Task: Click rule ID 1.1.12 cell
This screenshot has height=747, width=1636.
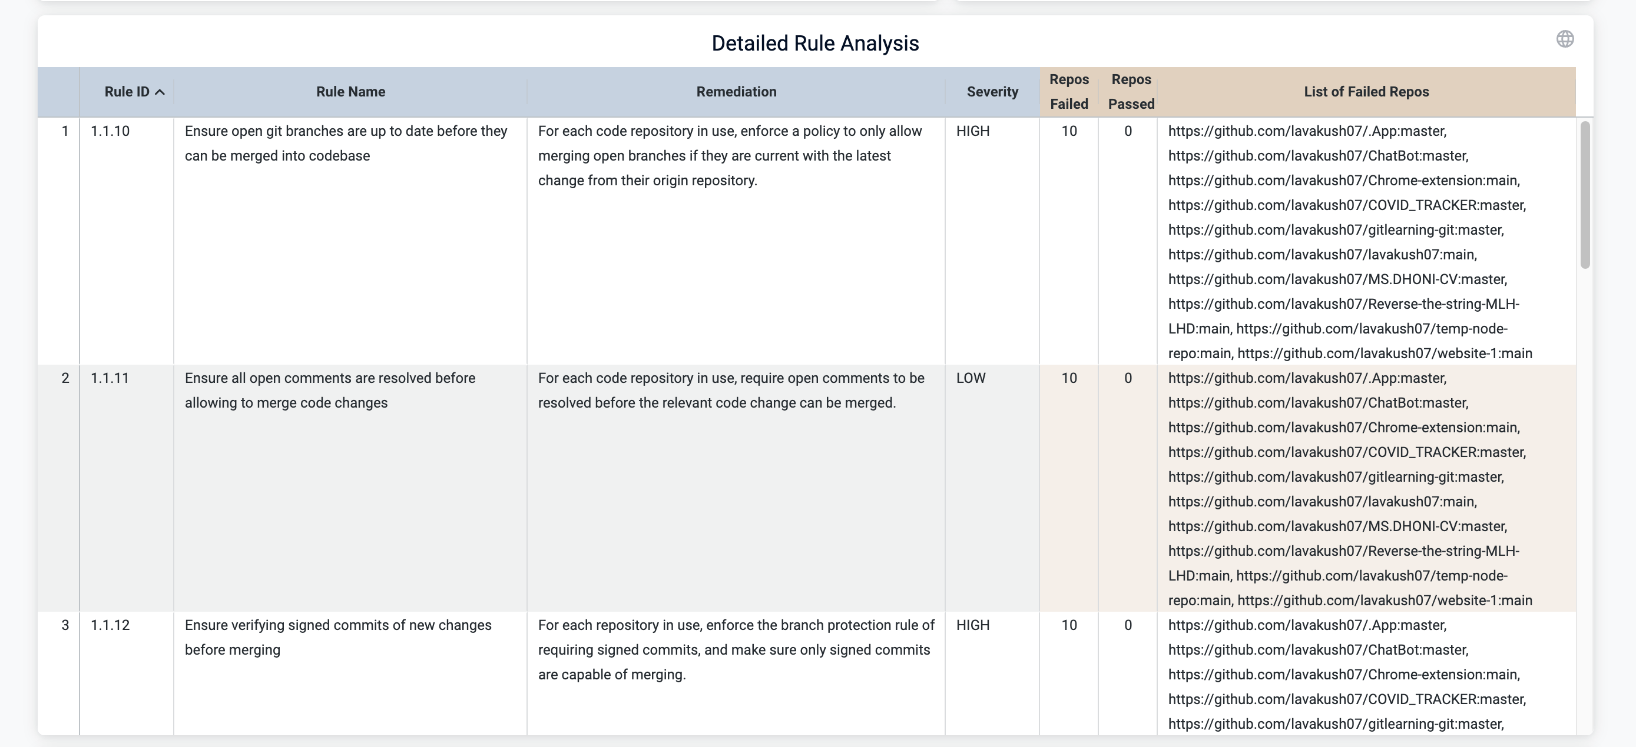Action: pos(110,625)
